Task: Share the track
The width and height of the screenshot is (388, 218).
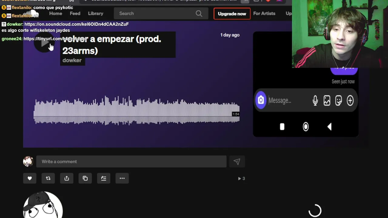Action: click(67, 178)
